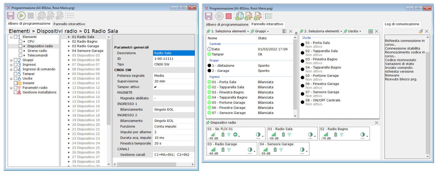The width and height of the screenshot is (437, 174).
Task: Toggle the Tamper attivo checkmark value
Action: (x=155, y=87)
